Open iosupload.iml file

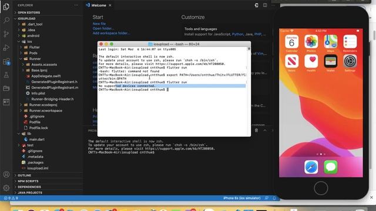click(x=38, y=168)
